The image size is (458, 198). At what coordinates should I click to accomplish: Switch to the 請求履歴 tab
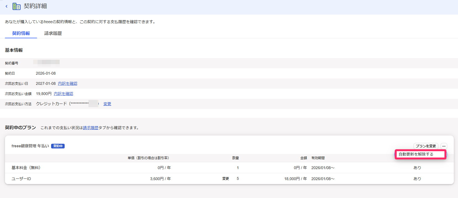tap(53, 33)
